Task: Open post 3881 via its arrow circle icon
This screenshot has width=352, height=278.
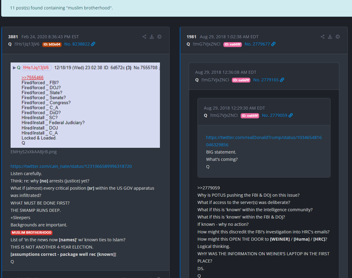Action: [159, 37]
